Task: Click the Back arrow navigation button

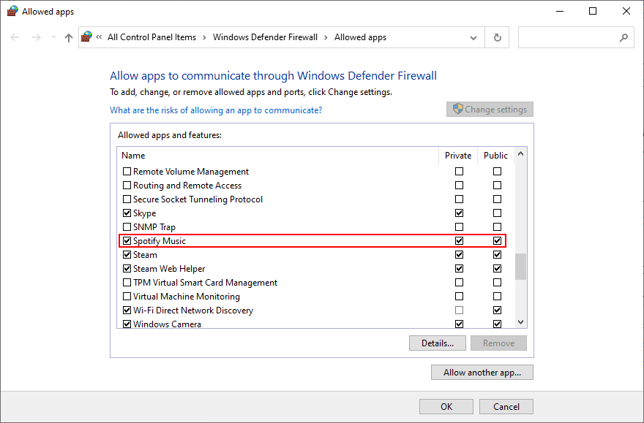Action: point(15,37)
